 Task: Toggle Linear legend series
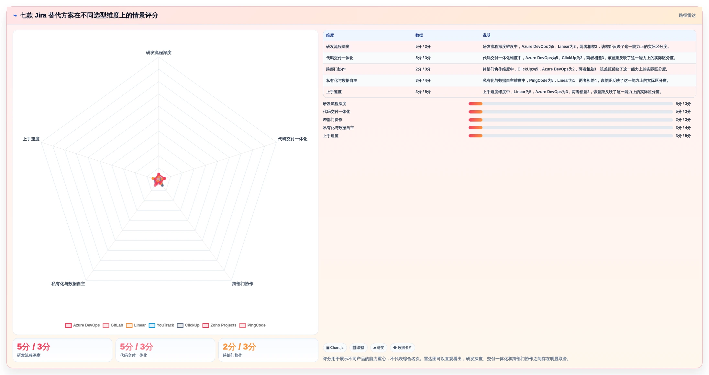136,325
